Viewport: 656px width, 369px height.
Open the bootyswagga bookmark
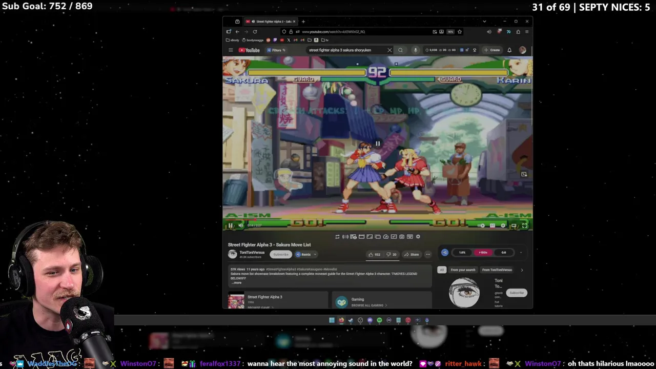(x=253, y=40)
